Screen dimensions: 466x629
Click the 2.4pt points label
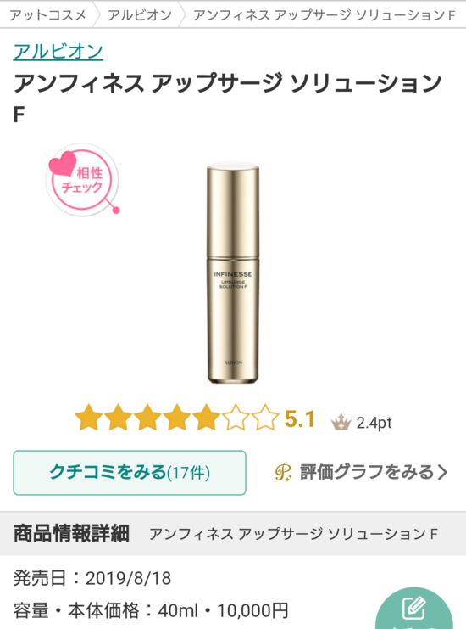pyautogui.click(x=374, y=423)
